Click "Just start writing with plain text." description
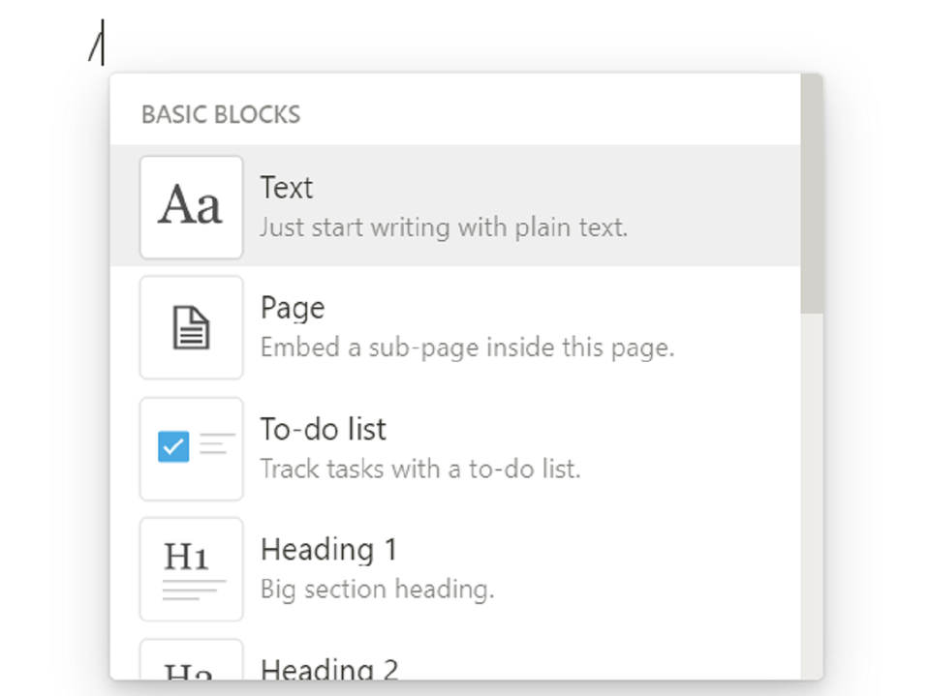This screenshot has width=930, height=696. (x=443, y=227)
